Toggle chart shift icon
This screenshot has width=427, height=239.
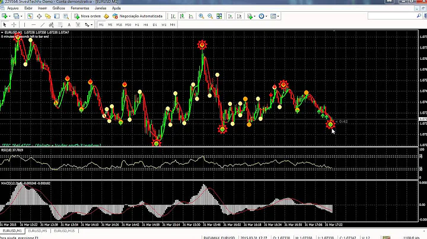[239, 17]
